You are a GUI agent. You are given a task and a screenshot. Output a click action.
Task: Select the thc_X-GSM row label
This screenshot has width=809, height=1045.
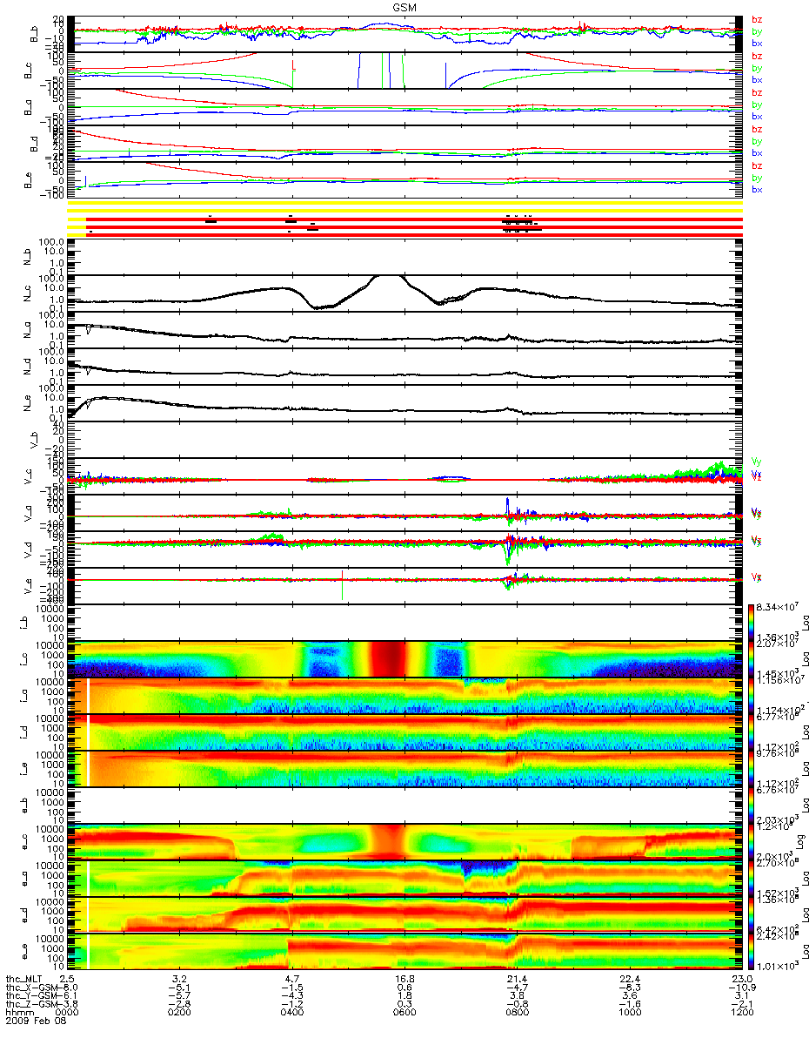pyautogui.click(x=31, y=988)
